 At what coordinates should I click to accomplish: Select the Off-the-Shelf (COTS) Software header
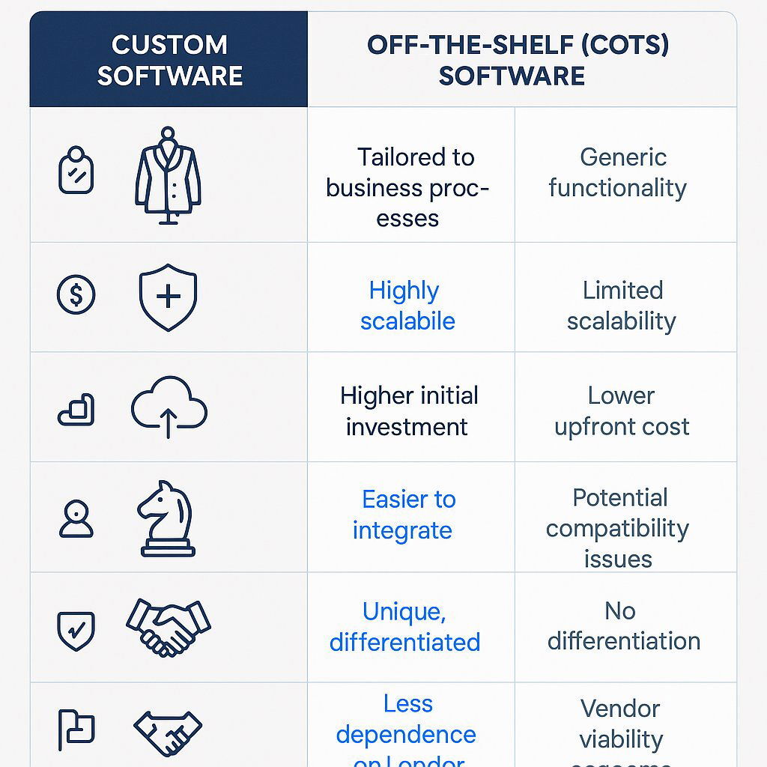[518, 60]
